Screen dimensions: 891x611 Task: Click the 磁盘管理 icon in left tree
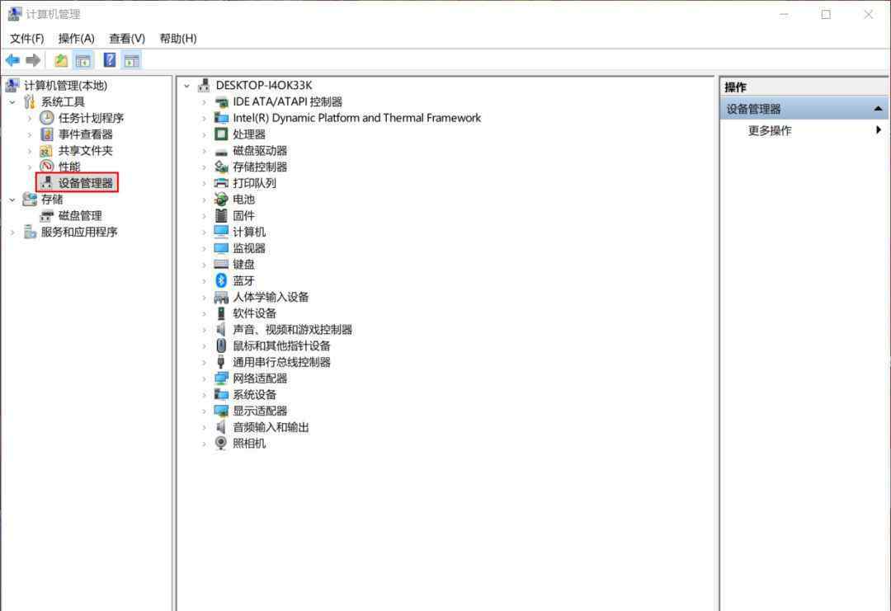tap(46, 216)
